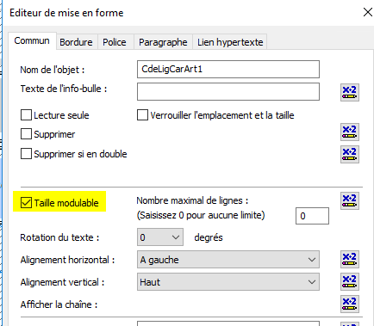Screen dimensions: 374x326
Task: Switch to the Bordure tab
Action: point(76,42)
